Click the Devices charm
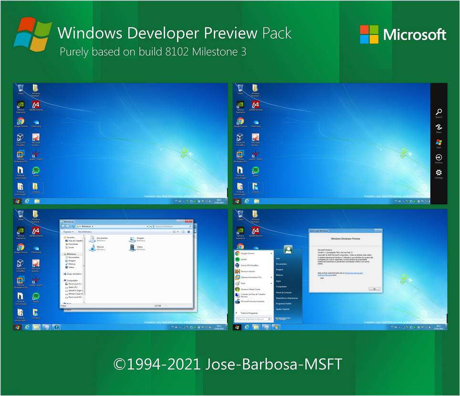 pos(439,156)
